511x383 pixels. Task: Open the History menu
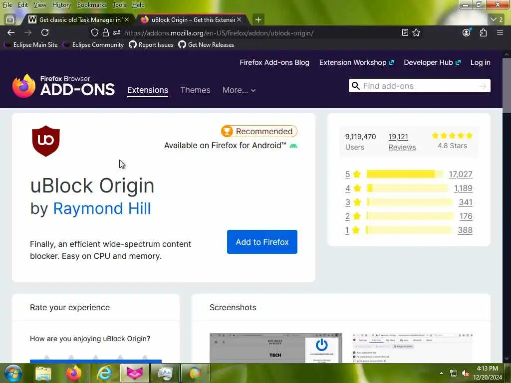(x=61, y=5)
